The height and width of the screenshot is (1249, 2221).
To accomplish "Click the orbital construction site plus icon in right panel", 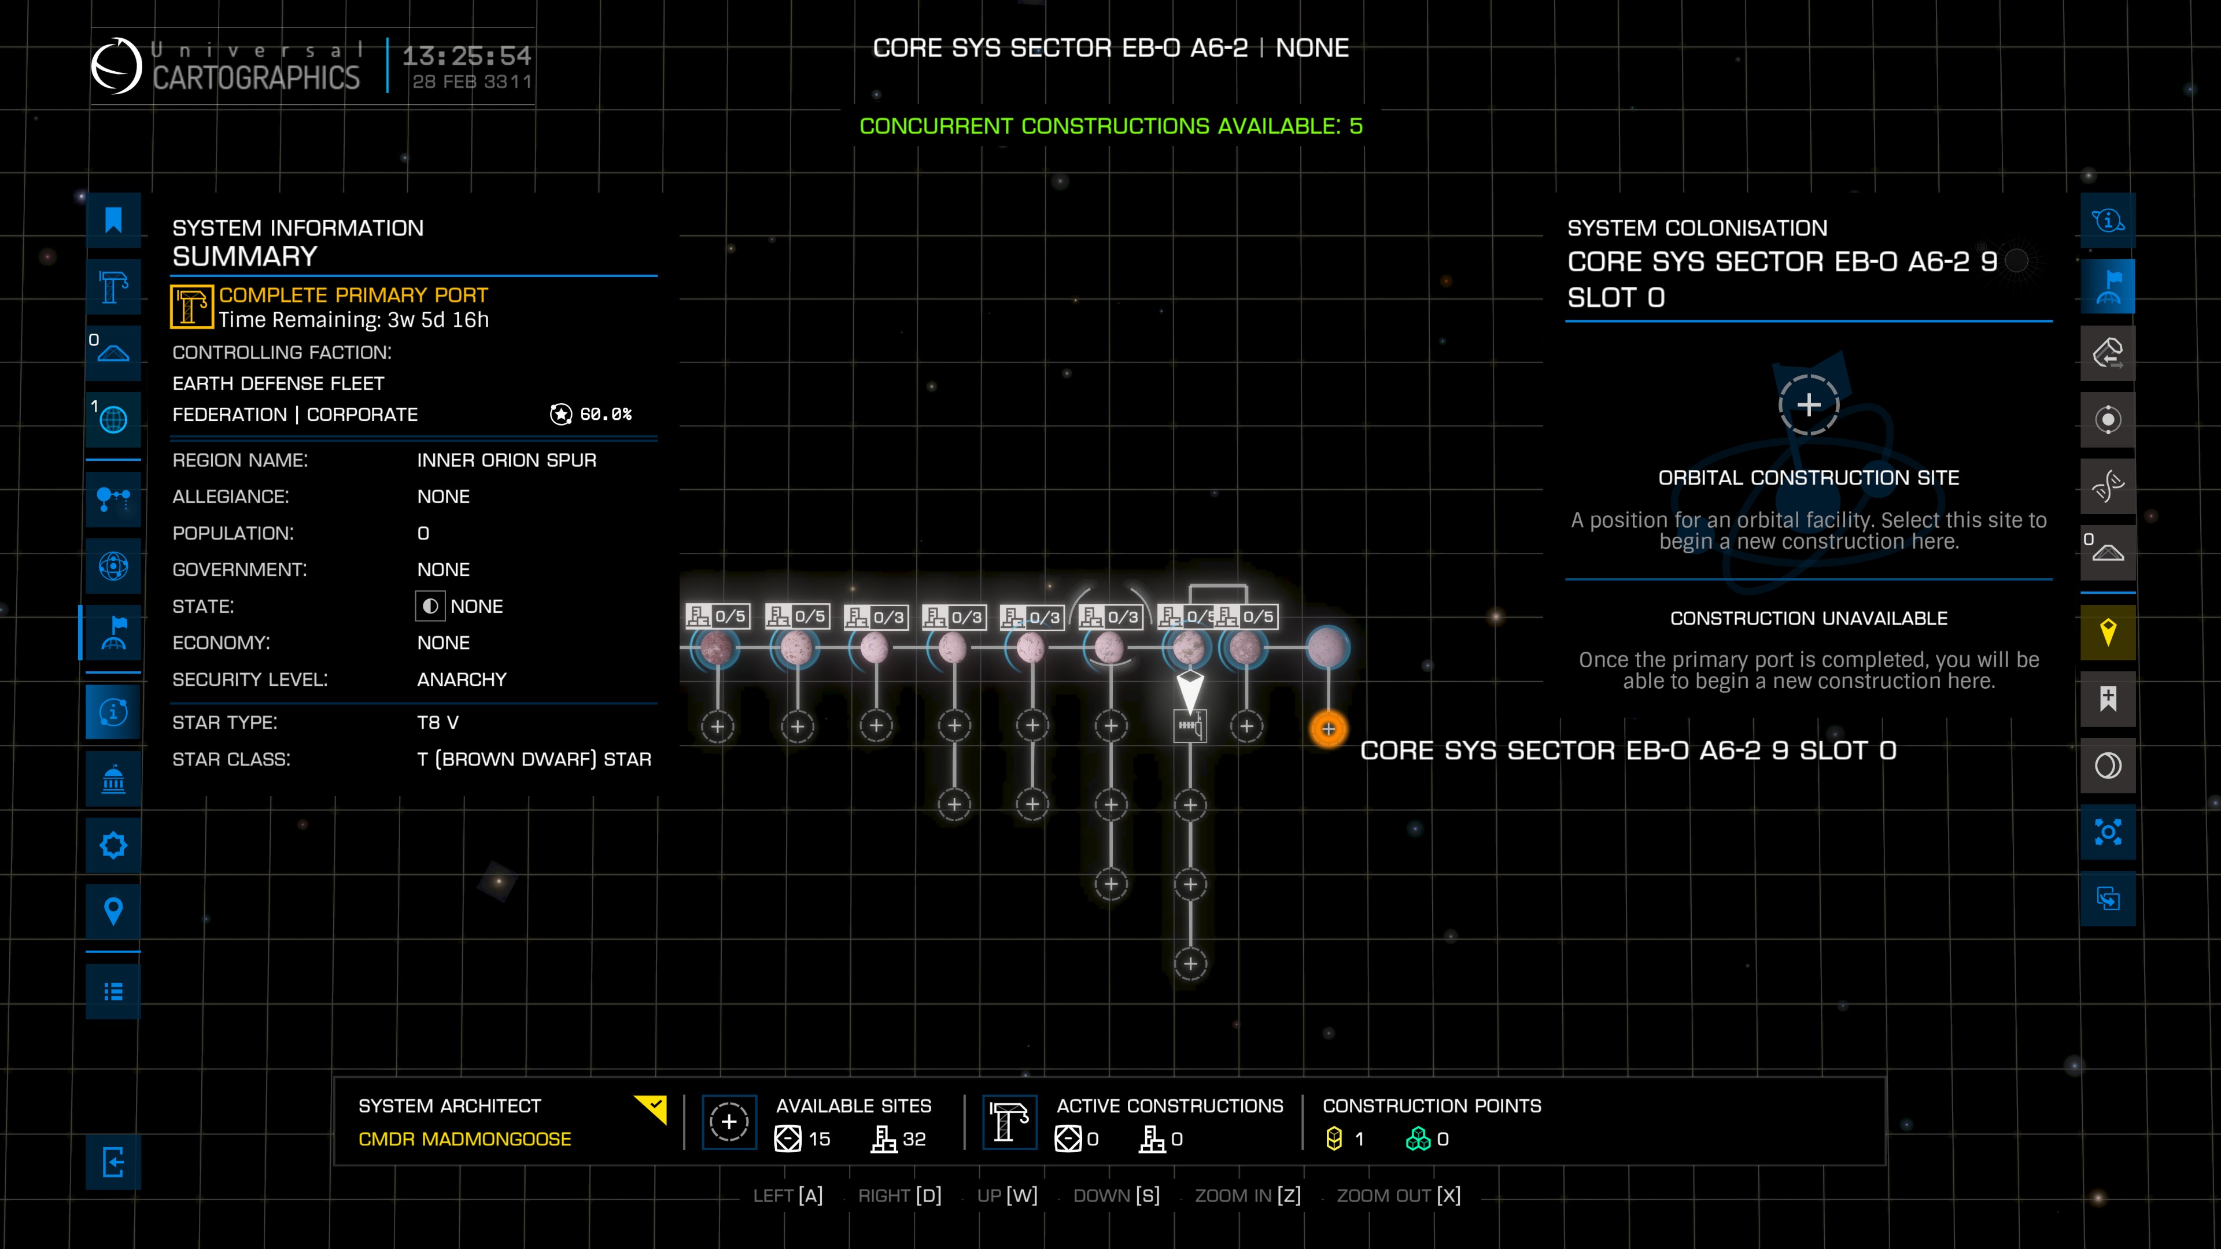I will pyautogui.click(x=1808, y=405).
